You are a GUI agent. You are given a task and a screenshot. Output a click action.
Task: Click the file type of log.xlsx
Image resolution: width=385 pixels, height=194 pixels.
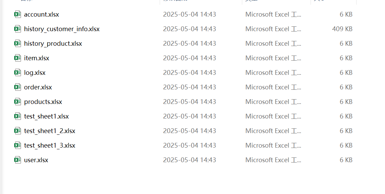[273, 72]
